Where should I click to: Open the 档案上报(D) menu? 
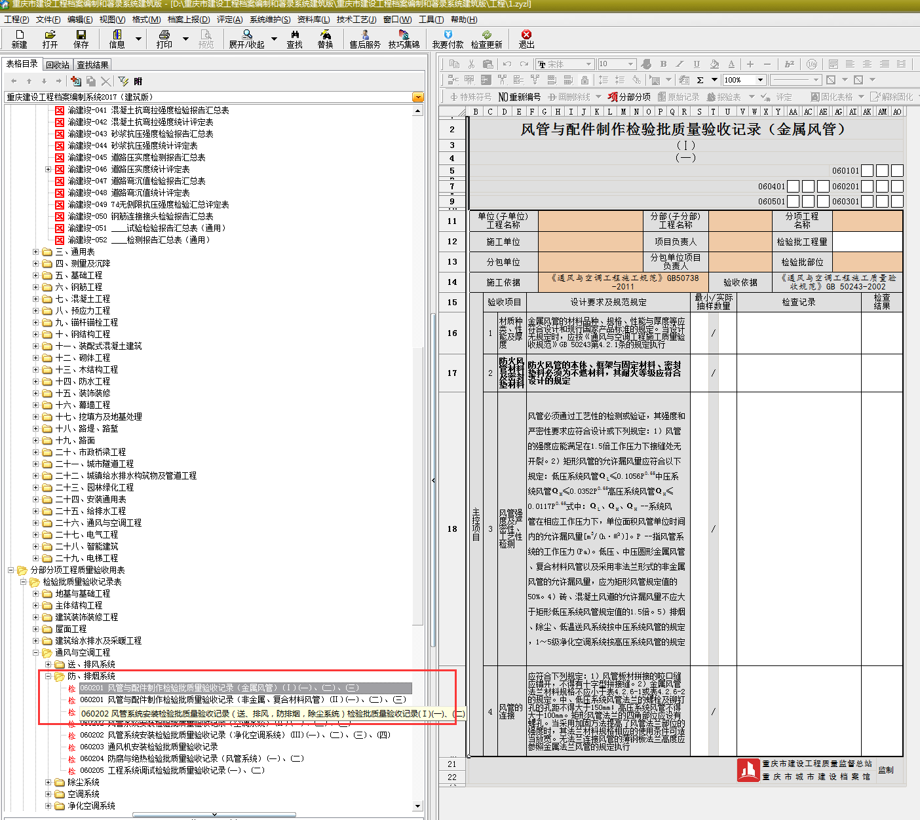coord(189,20)
